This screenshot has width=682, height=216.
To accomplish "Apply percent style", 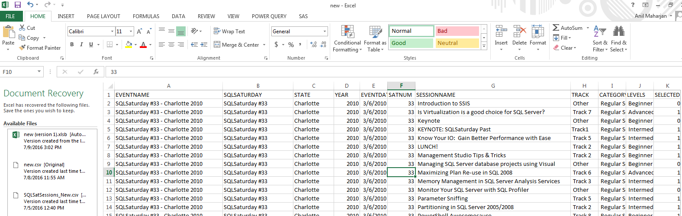I will pyautogui.click(x=291, y=44).
